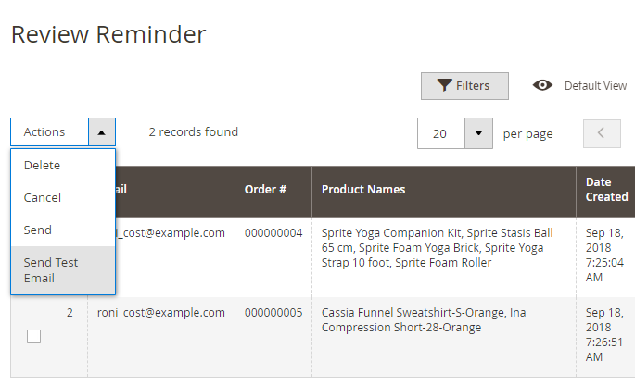The image size is (635, 386).
Task: Select Send in the Actions menu
Action: (38, 230)
